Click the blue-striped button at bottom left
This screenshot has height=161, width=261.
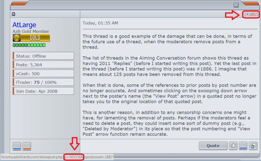point(17,146)
